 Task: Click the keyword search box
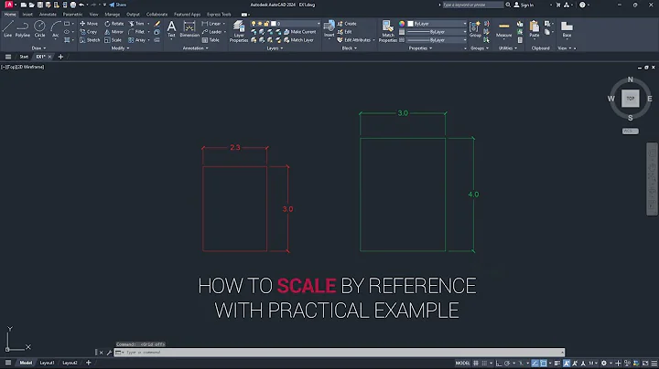pyautogui.click(x=473, y=5)
